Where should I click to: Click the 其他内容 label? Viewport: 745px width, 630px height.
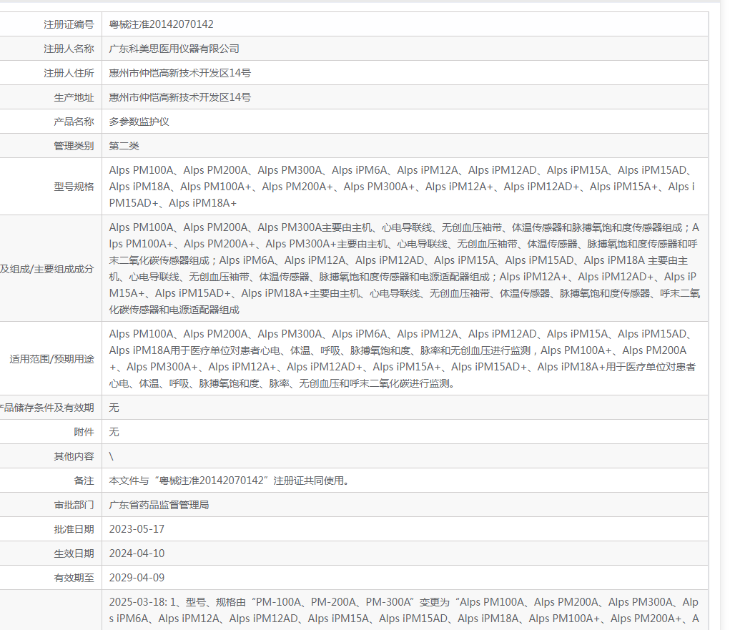(74, 456)
